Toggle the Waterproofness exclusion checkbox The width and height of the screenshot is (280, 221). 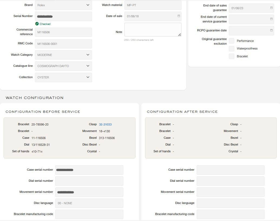point(232,49)
